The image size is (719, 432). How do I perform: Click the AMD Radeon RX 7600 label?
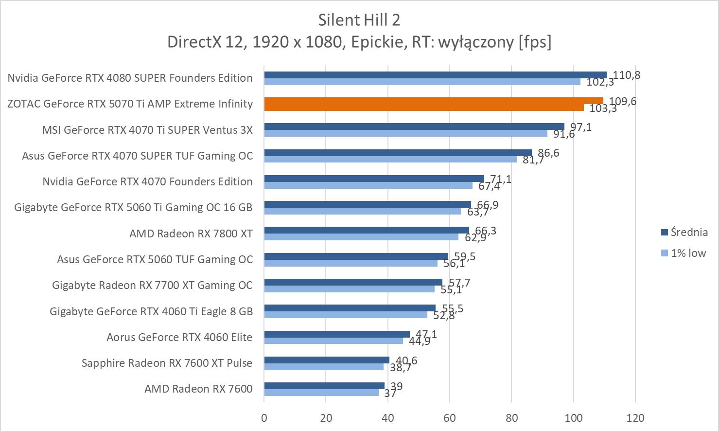198,389
